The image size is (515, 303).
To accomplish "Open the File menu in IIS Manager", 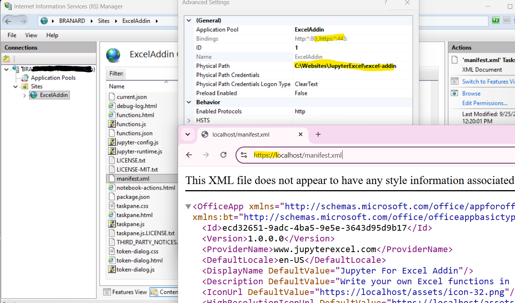I will tap(12, 35).
